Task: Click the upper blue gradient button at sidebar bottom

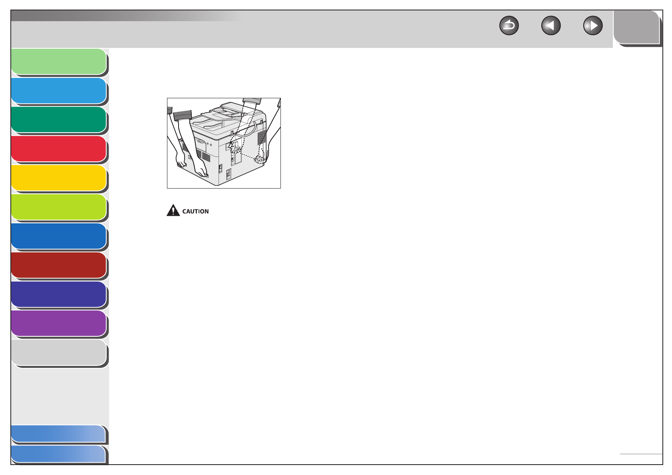Action: (59, 434)
